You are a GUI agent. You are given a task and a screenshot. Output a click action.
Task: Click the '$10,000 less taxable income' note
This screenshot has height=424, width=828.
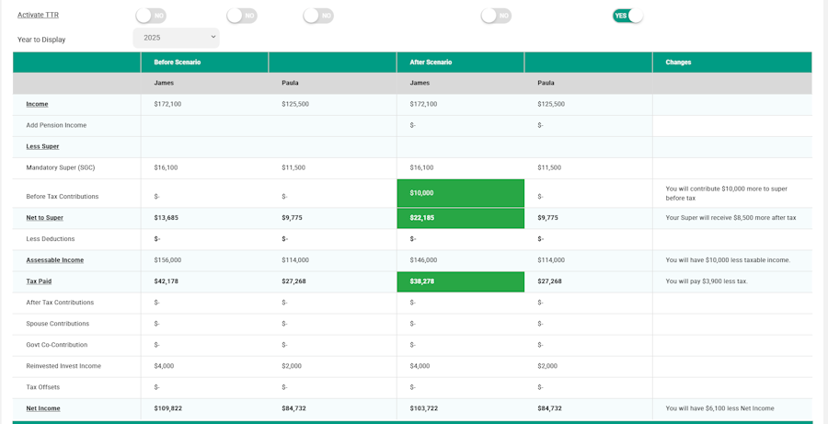pos(729,260)
